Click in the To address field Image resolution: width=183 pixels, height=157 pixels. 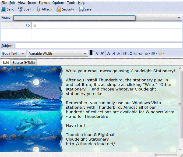coord(107,25)
